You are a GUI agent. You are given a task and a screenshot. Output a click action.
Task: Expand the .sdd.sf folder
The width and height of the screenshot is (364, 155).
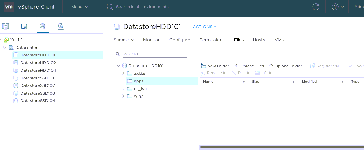(123, 73)
